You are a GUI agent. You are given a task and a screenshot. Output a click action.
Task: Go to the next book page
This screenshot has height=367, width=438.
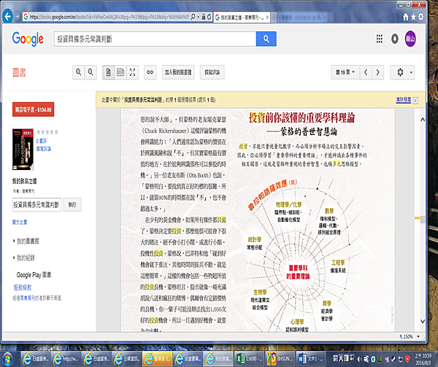(x=377, y=72)
